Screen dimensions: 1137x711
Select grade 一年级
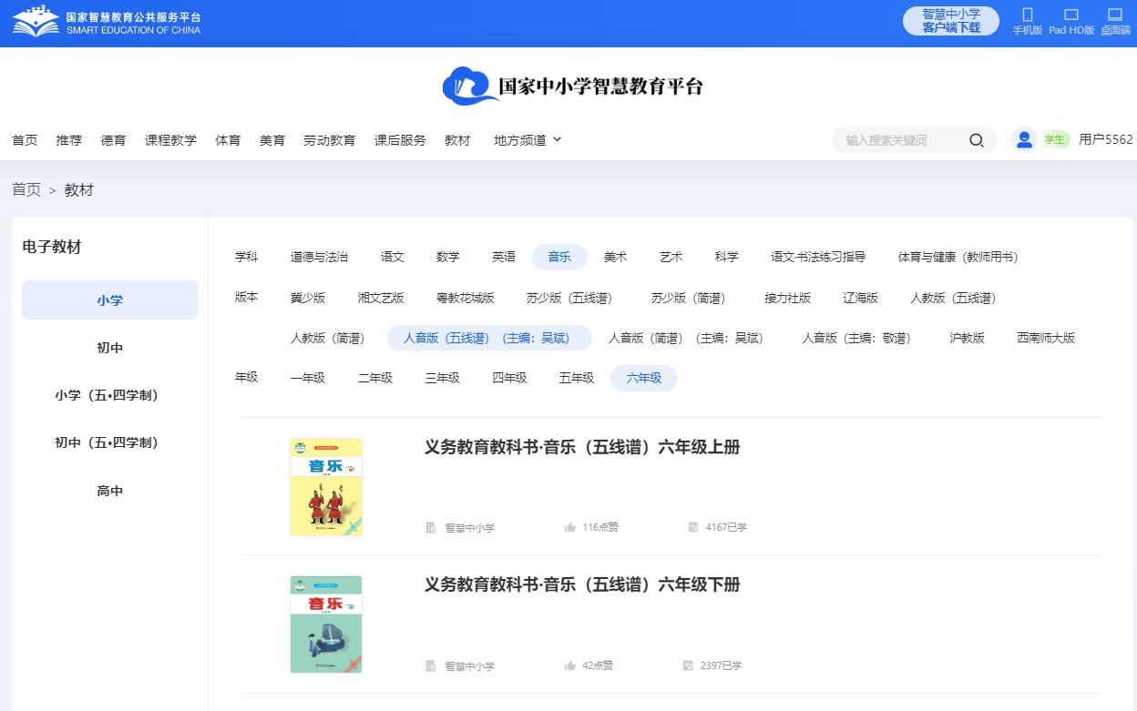pos(308,378)
